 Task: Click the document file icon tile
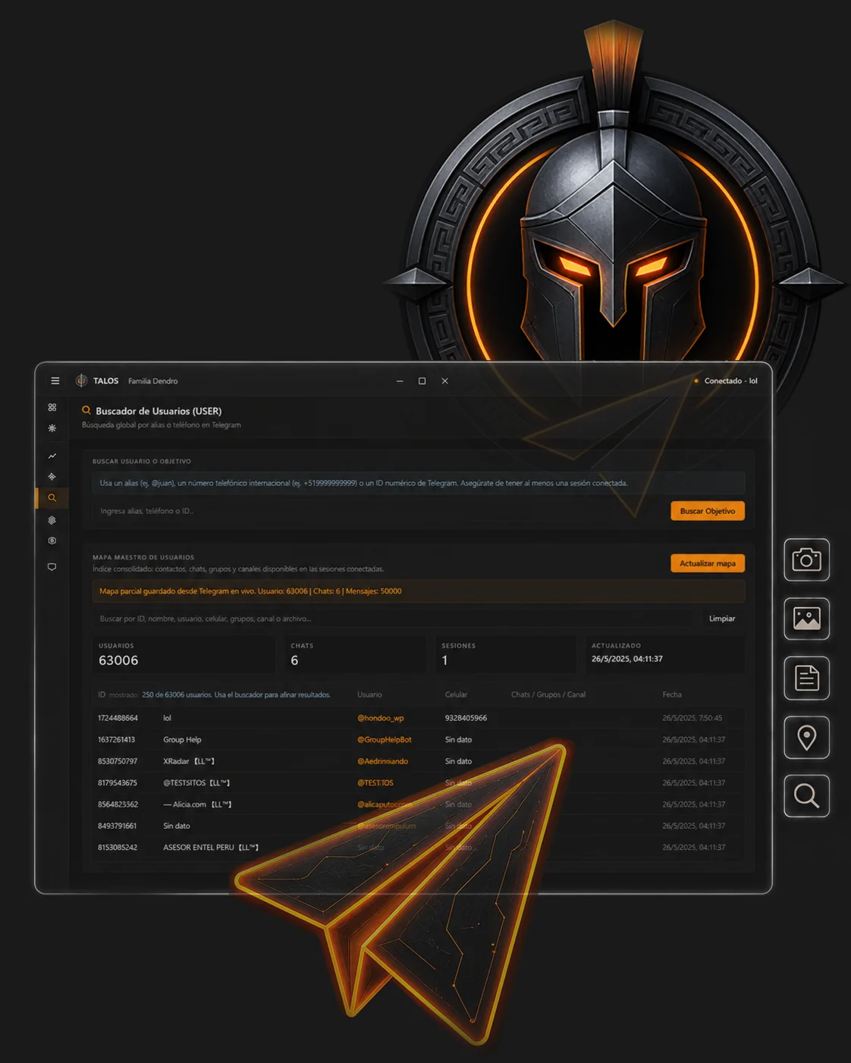(806, 678)
